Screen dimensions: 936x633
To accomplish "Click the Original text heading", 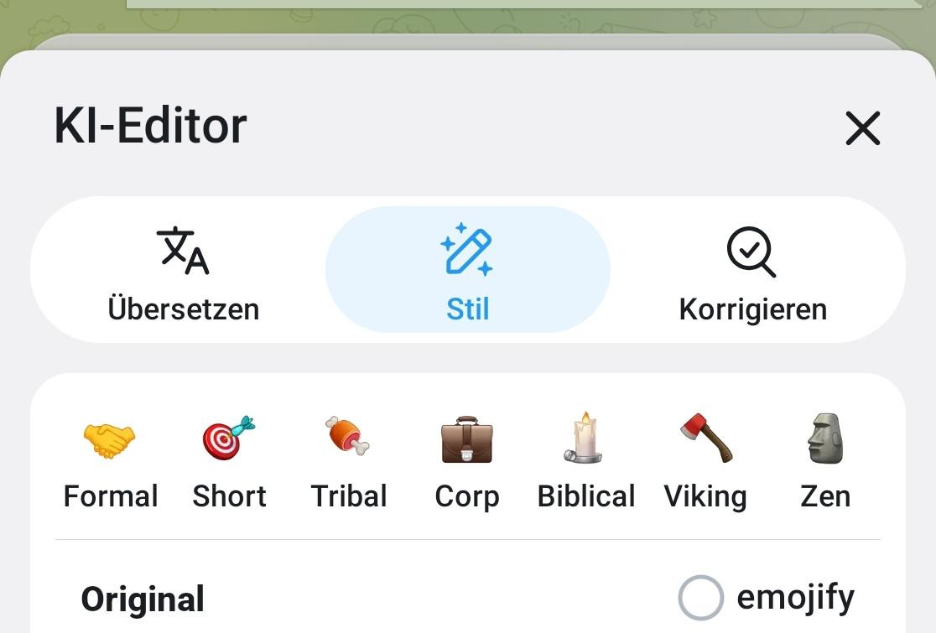I will 143,599.
